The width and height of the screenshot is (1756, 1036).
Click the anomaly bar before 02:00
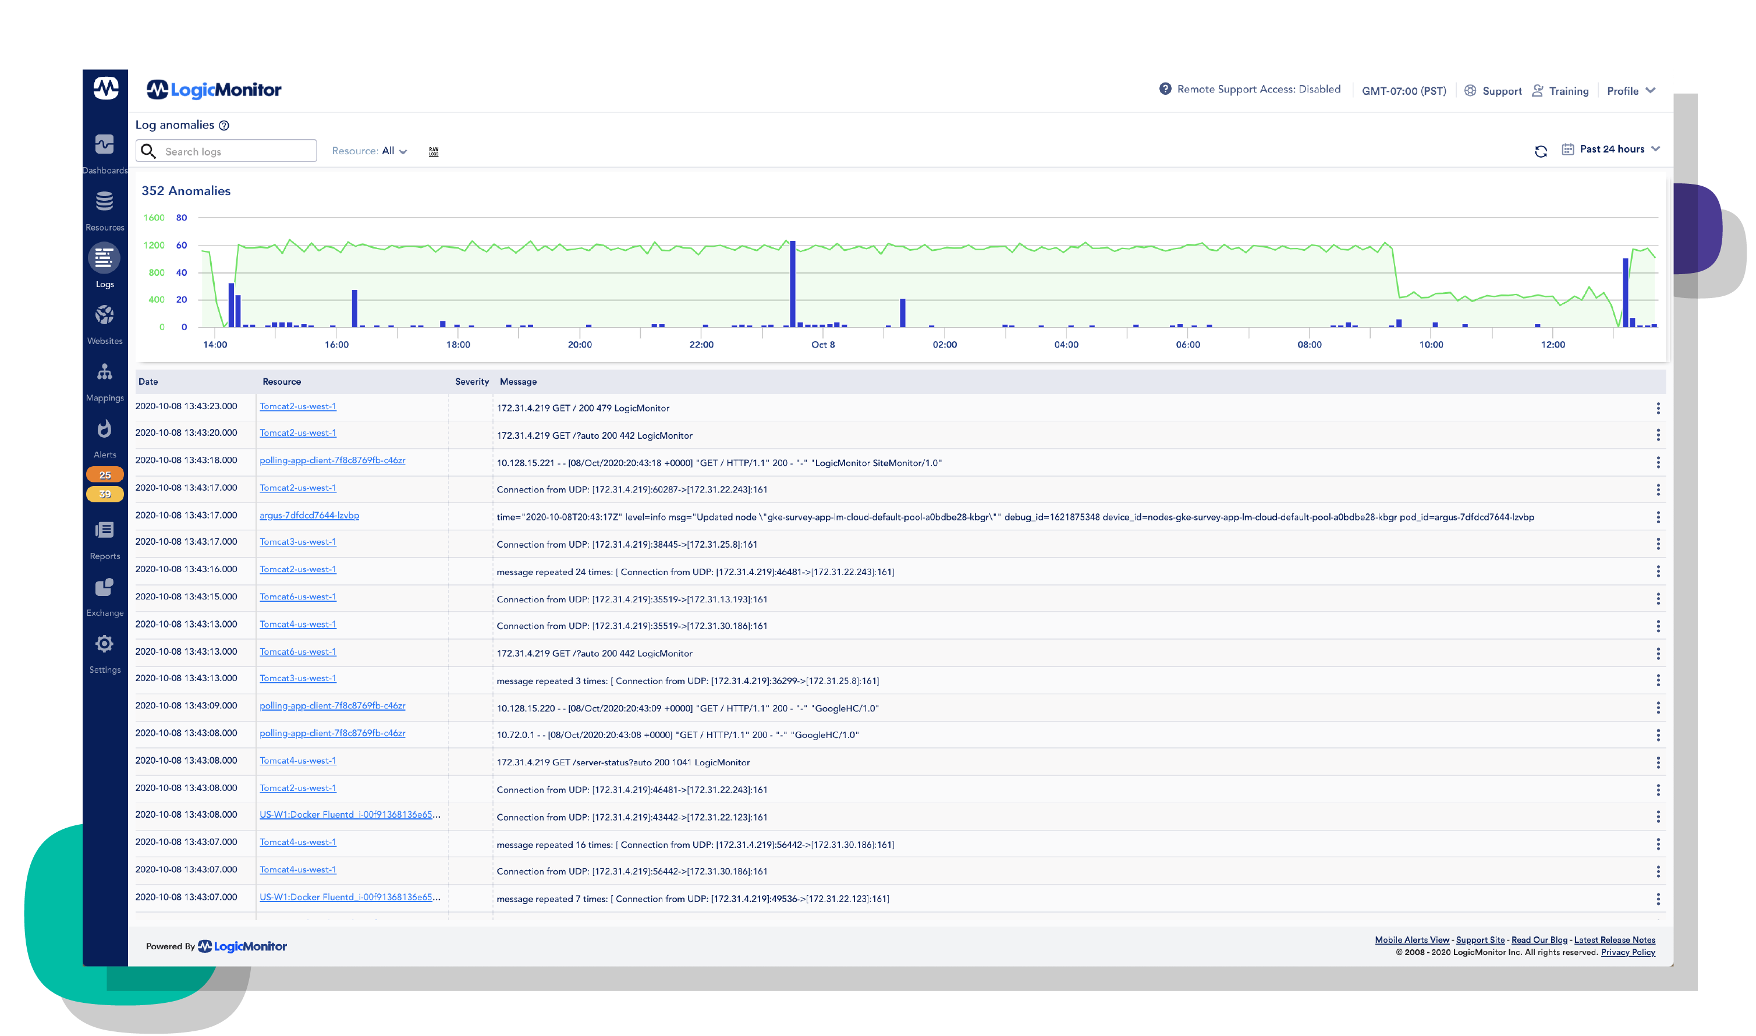902,314
